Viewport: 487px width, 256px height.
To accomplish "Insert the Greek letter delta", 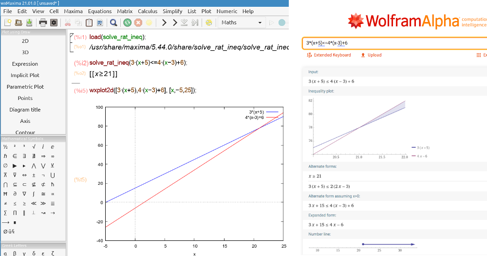I will [34, 253].
